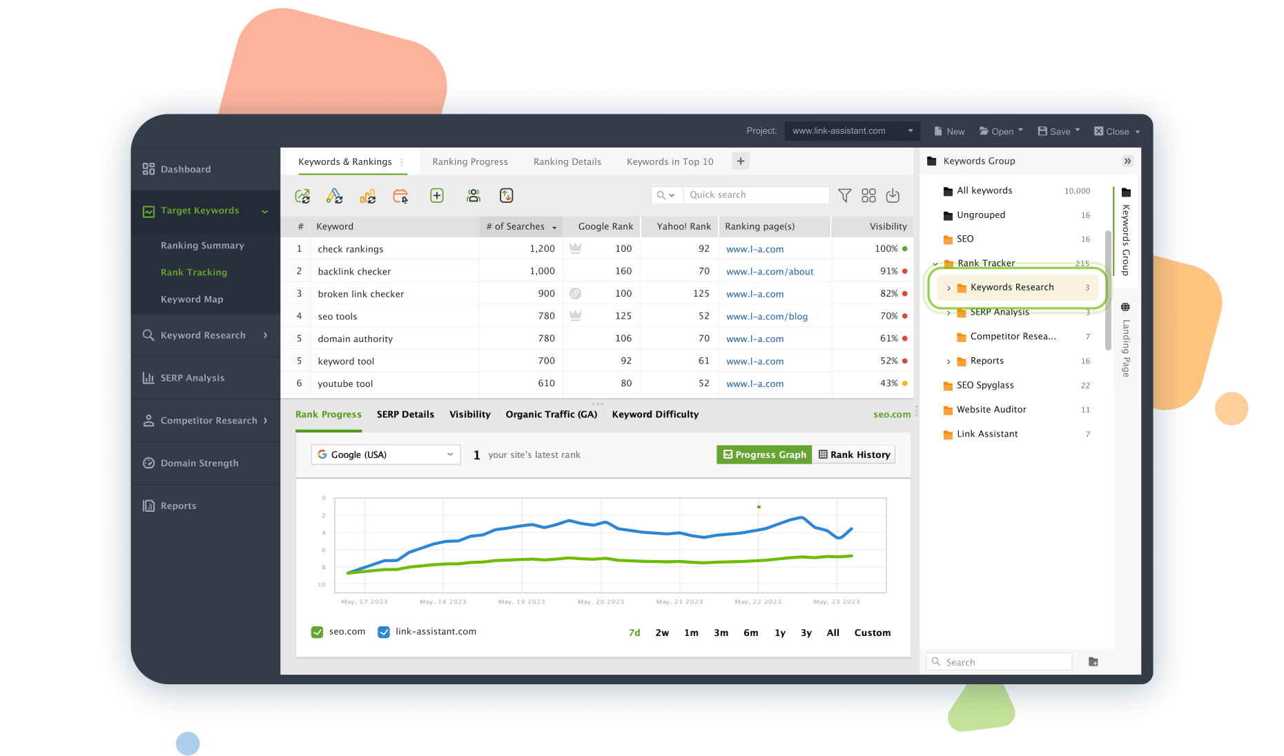The width and height of the screenshot is (1284, 756).
Task: Open Keyword Research in sidebar
Action: click(206, 335)
